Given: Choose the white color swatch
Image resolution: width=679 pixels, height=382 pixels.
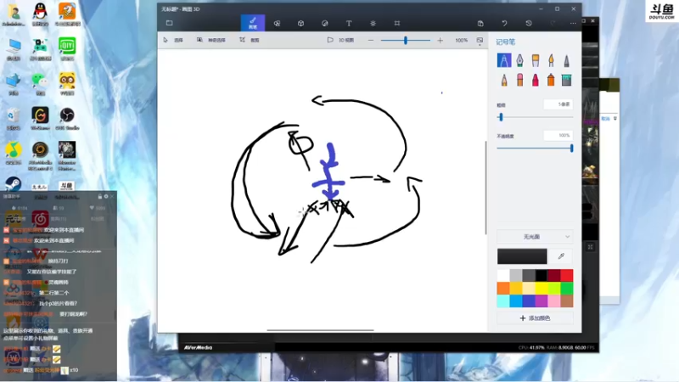Looking at the screenshot, I should 503,275.
